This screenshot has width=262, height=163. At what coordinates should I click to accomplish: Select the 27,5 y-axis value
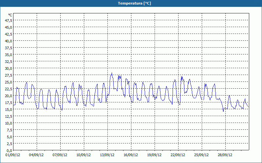point(9,75)
